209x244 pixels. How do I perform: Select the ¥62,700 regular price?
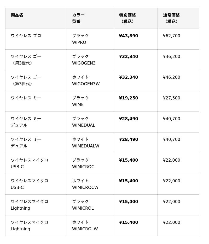[x=172, y=36]
